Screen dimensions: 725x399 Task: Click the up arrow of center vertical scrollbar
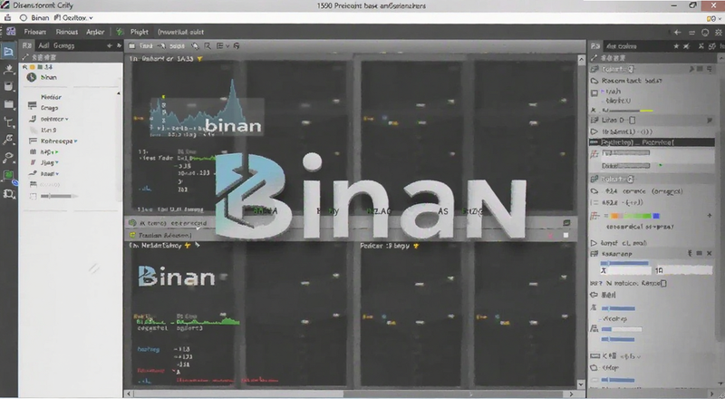coord(581,59)
